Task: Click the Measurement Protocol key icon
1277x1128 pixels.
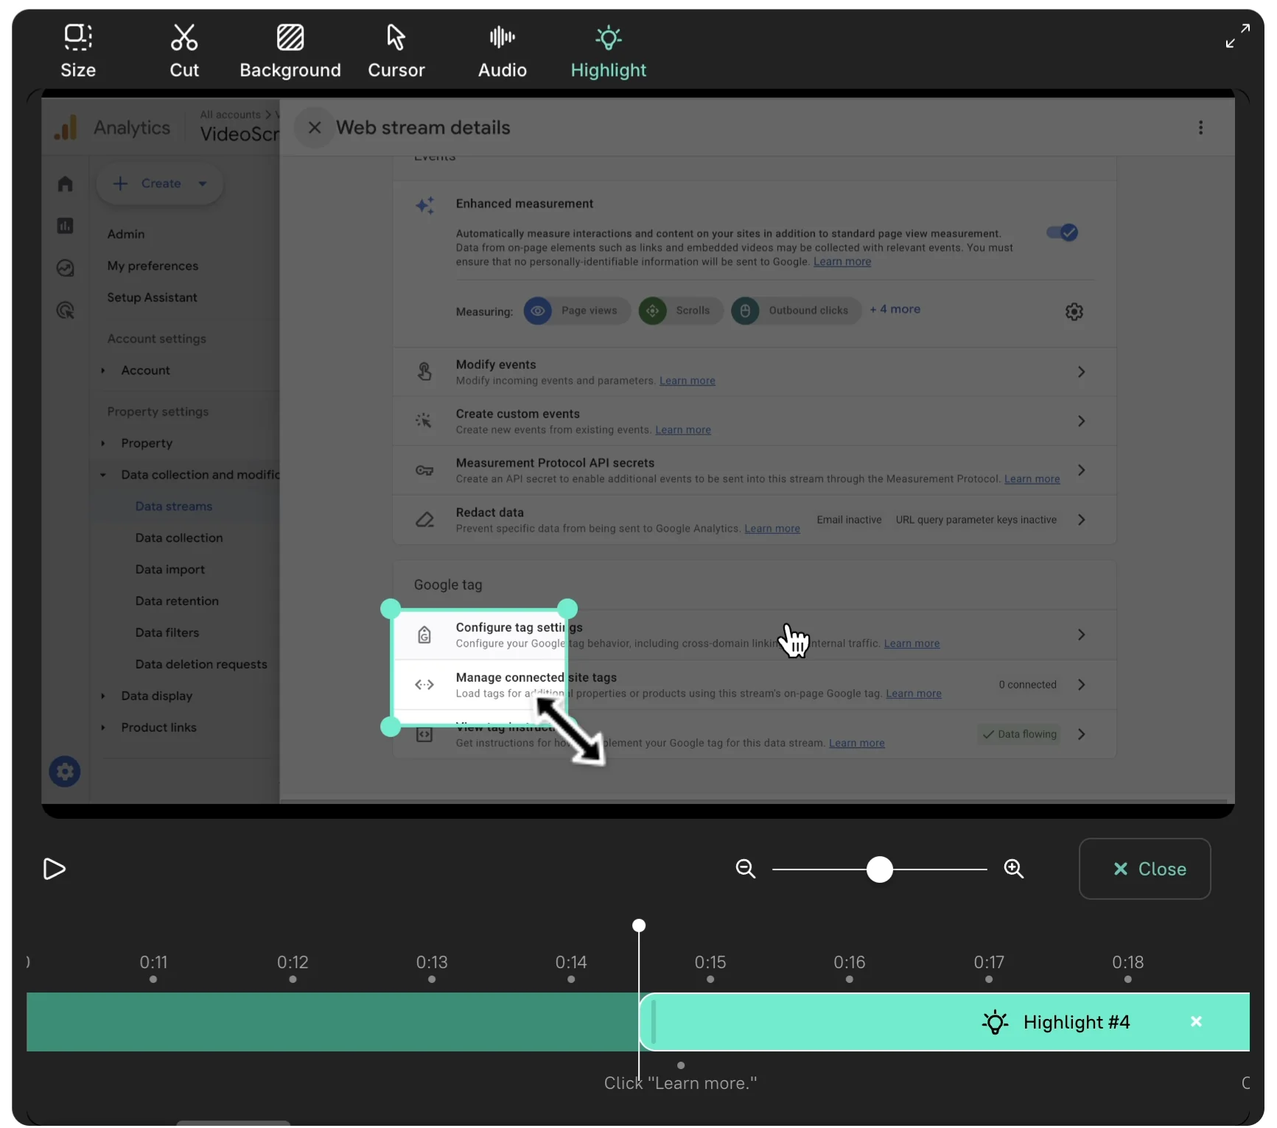Action: click(x=424, y=470)
